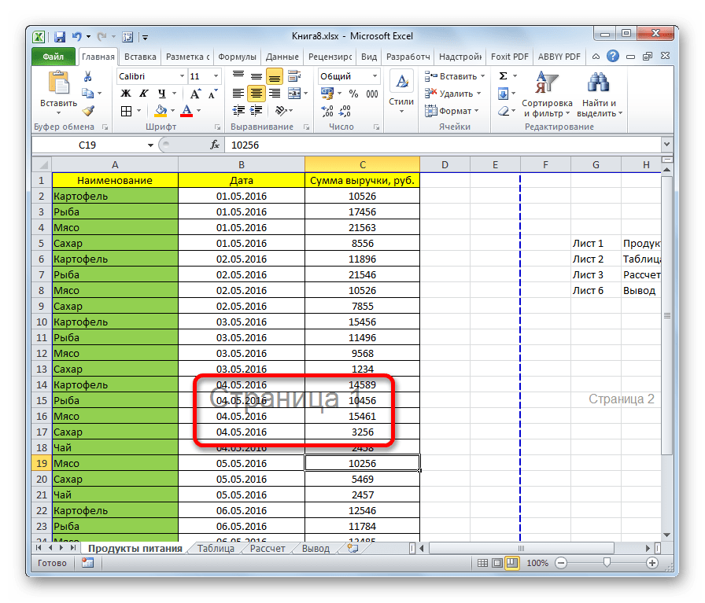This screenshot has width=705, height=603.
Task: Click the Cut scissors icon
Action: pos(88,76)
